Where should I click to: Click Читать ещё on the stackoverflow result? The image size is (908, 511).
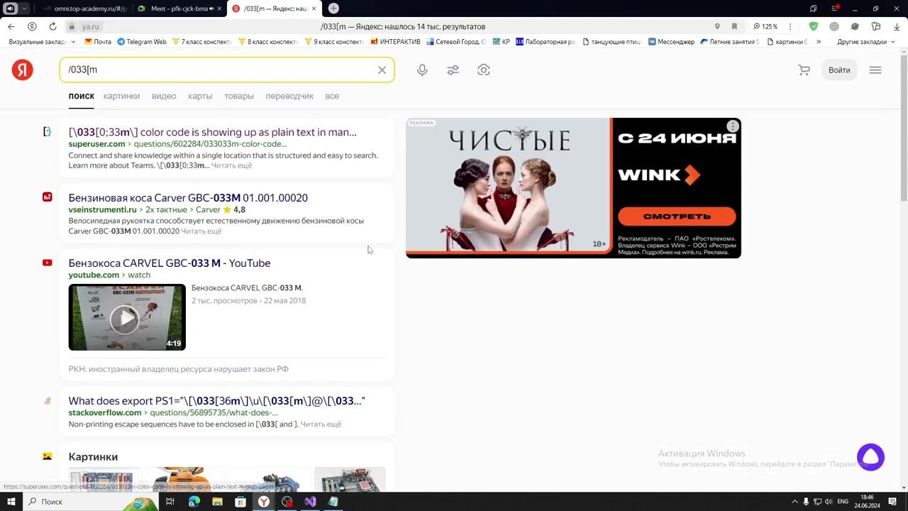(321, 424)
